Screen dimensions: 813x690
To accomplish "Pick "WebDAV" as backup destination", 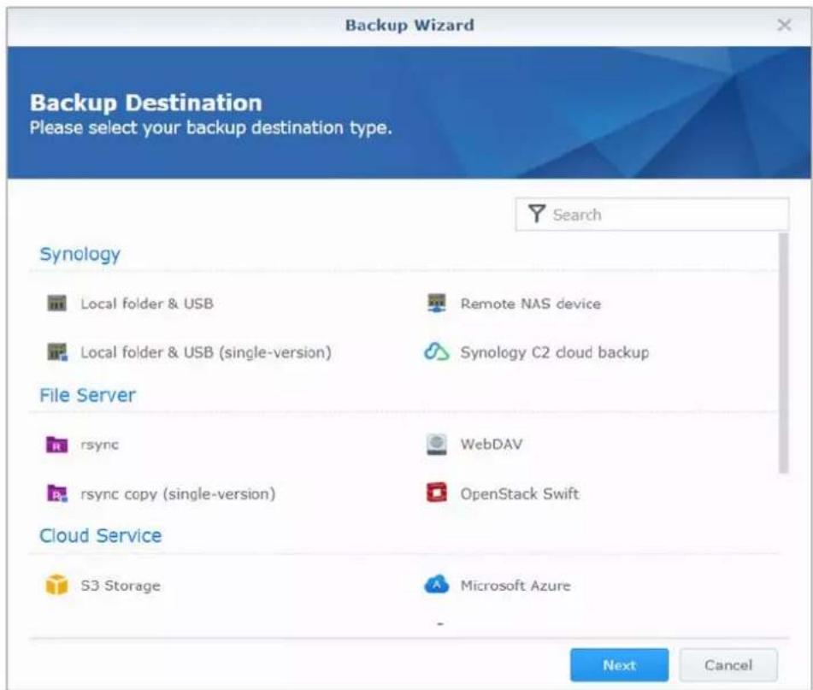I will tap(491, 445).
